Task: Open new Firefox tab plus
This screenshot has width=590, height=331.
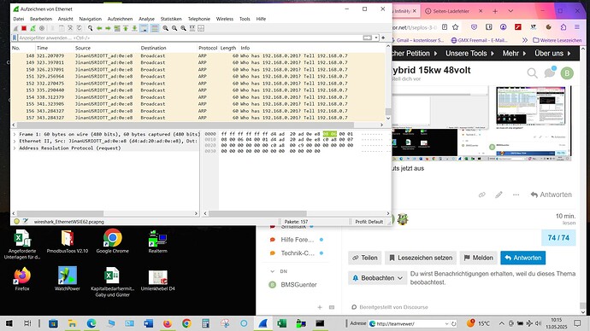Action: click(495, 11)
